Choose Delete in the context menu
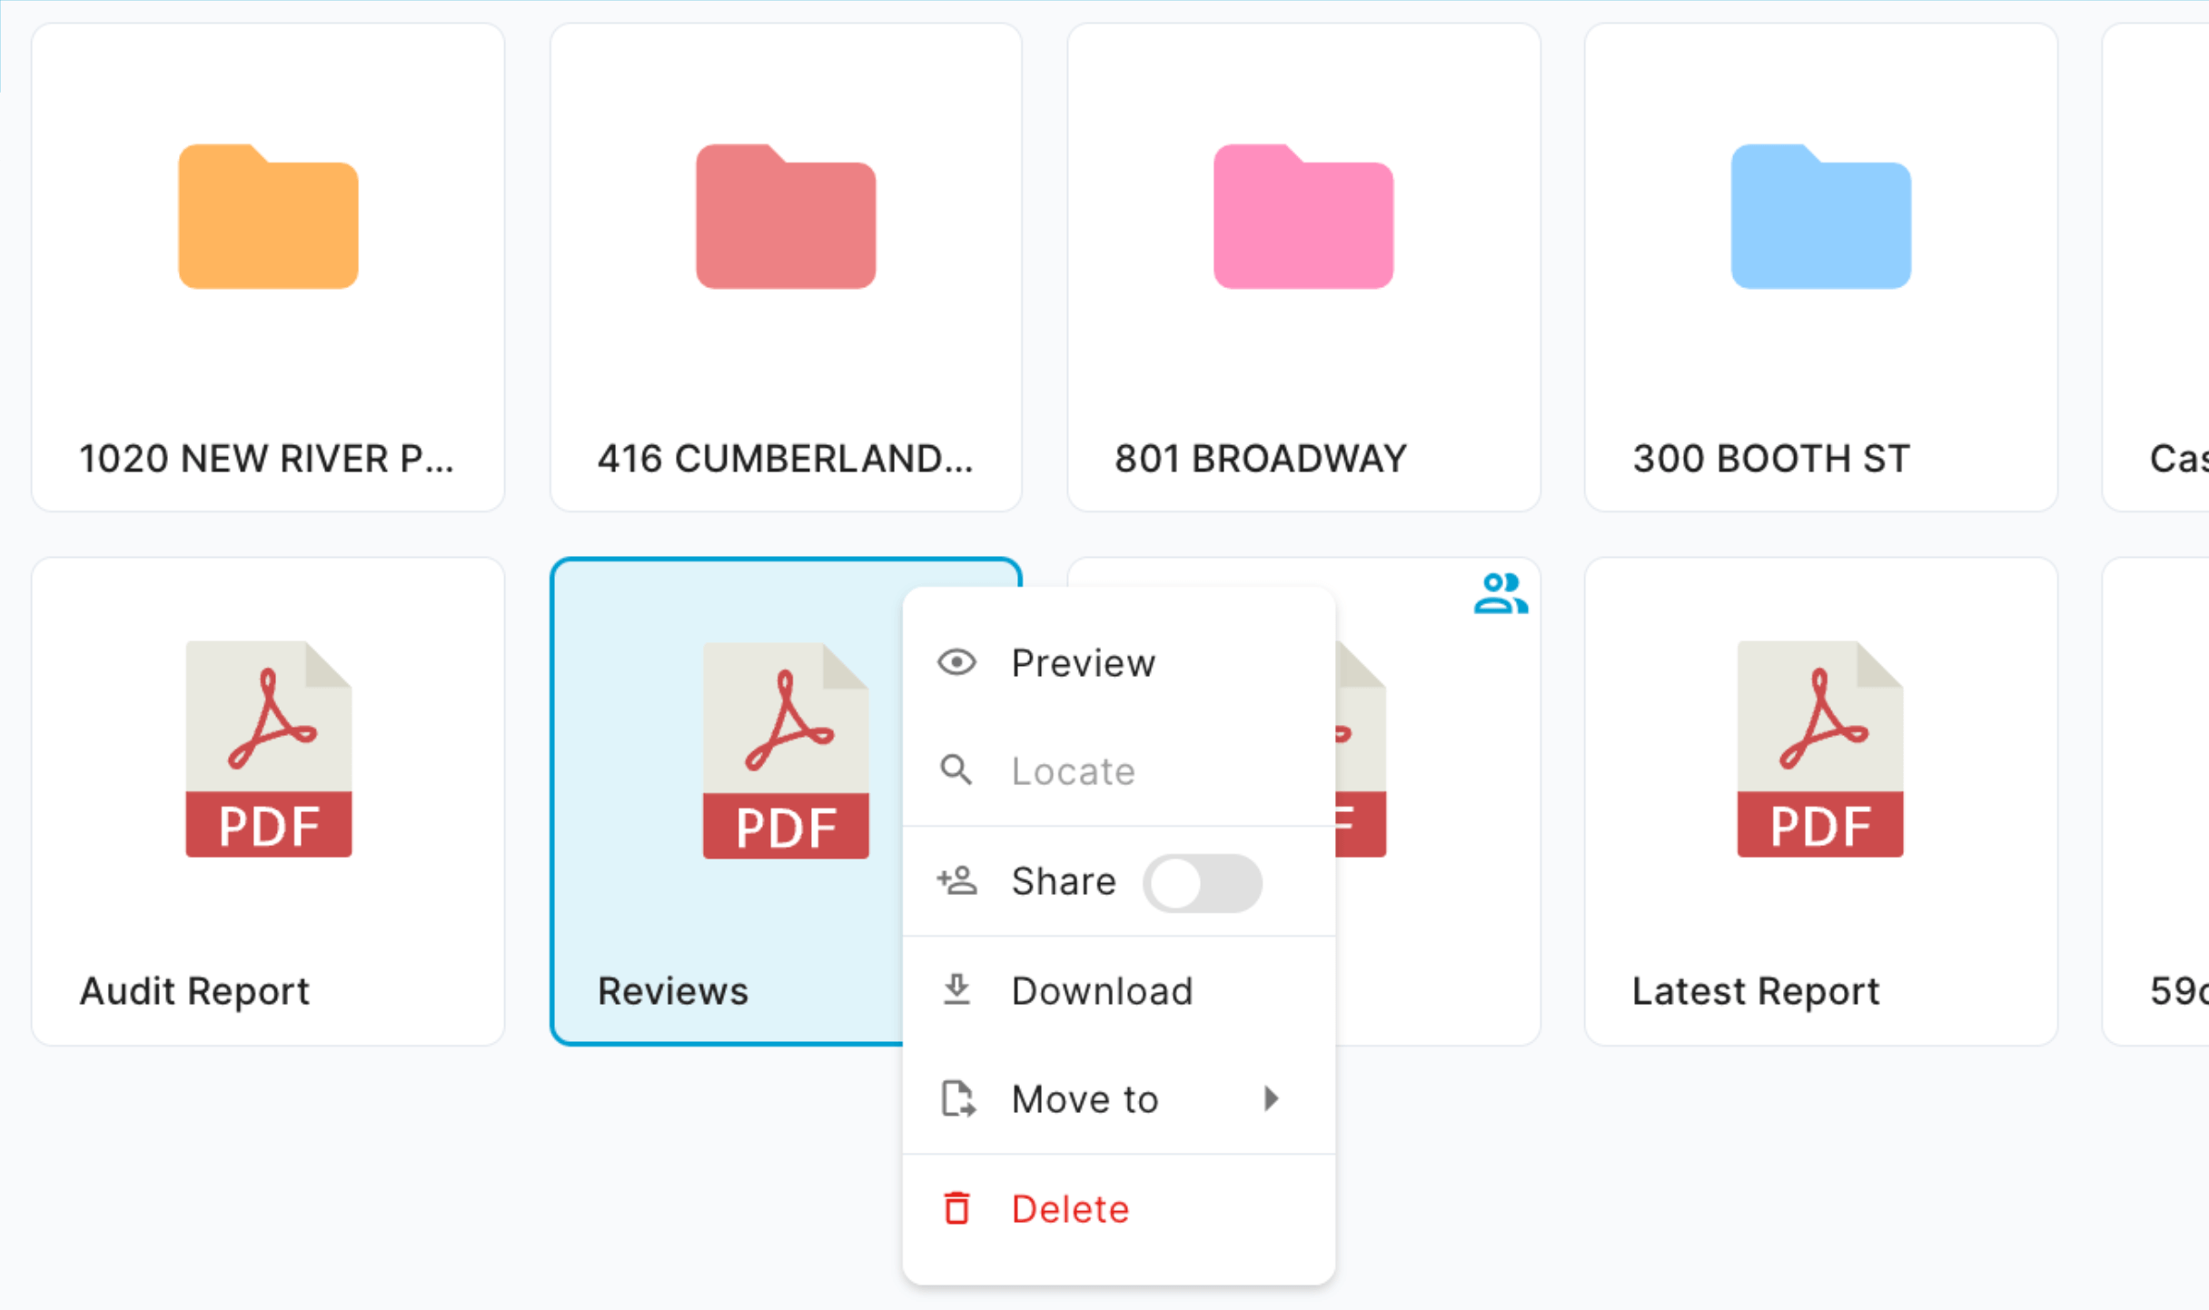Screen dimensions: 2209x1310 [x=1119, y=1209]
